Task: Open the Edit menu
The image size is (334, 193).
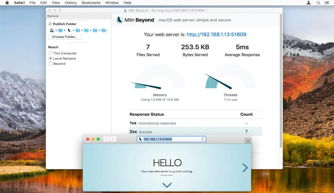Action: 44,3
